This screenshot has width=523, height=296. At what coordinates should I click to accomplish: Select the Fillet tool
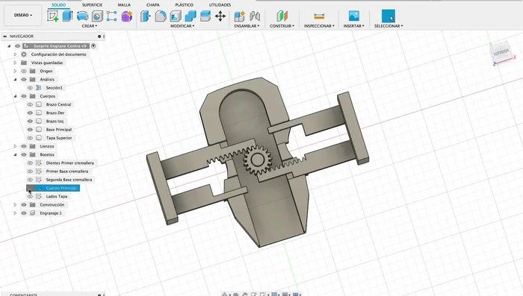161,16
